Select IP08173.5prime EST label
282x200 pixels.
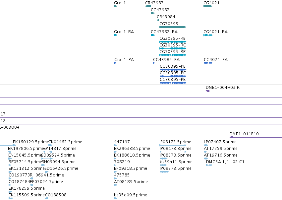(x=175, y=142)
